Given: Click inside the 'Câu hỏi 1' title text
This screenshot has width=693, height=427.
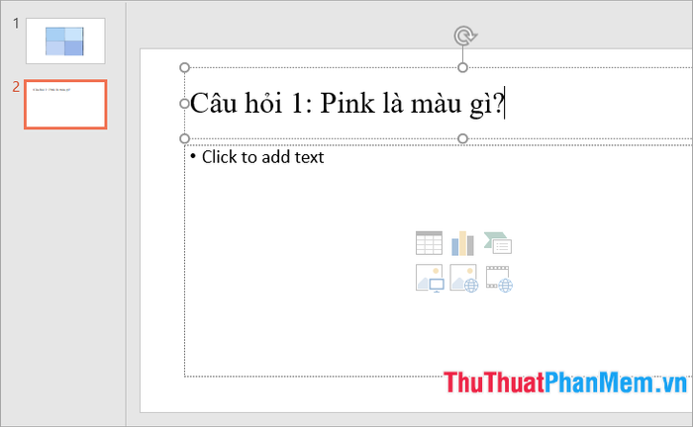Looking at the screenshot, I should 346,103.
